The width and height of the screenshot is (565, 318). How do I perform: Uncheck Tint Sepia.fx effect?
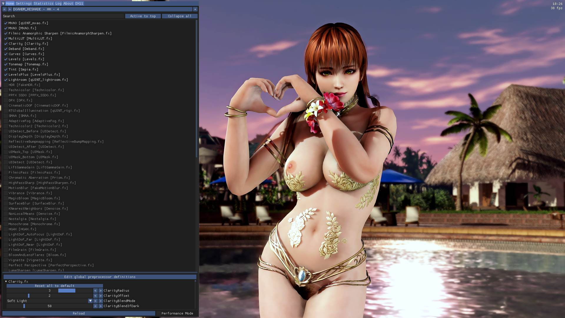tap(6, 69)
